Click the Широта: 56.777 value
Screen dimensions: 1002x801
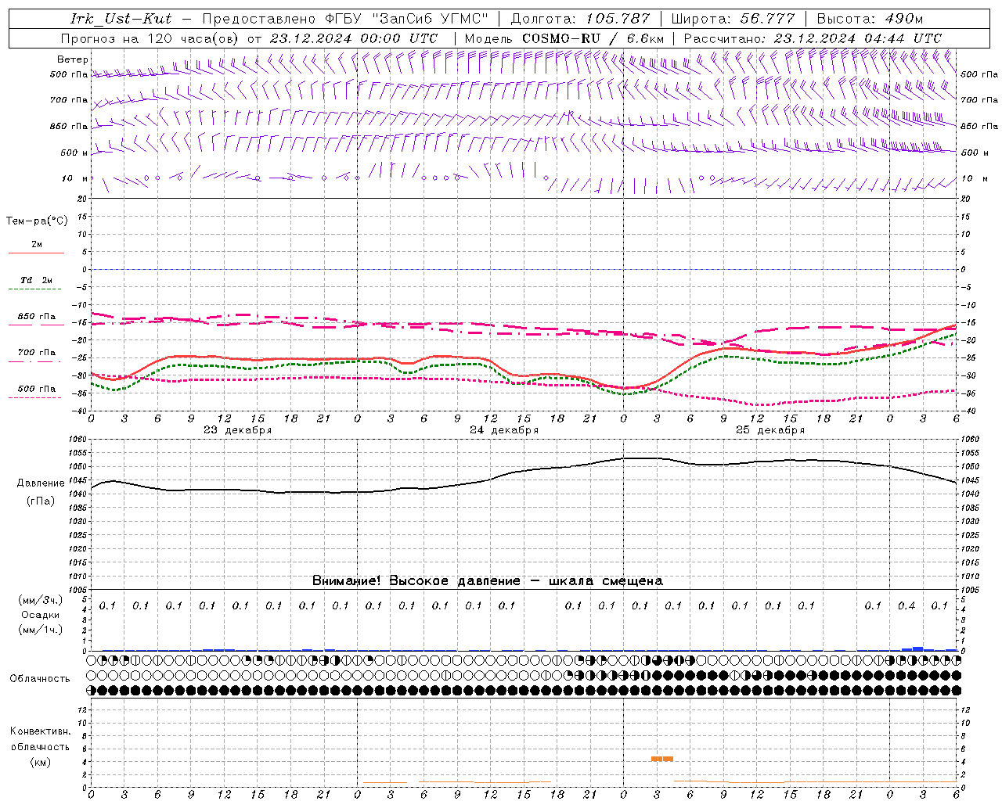733,19
